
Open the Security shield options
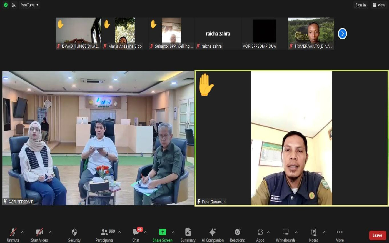click(x=74, y=235)
